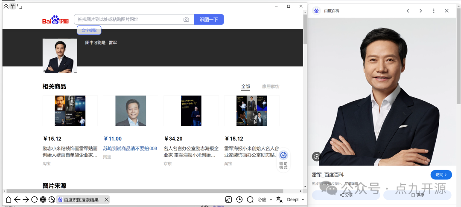Open the 励志小米粘装饰画雷军贴画 product title
This screenshot has width=461, height=207.
(70, 152)
